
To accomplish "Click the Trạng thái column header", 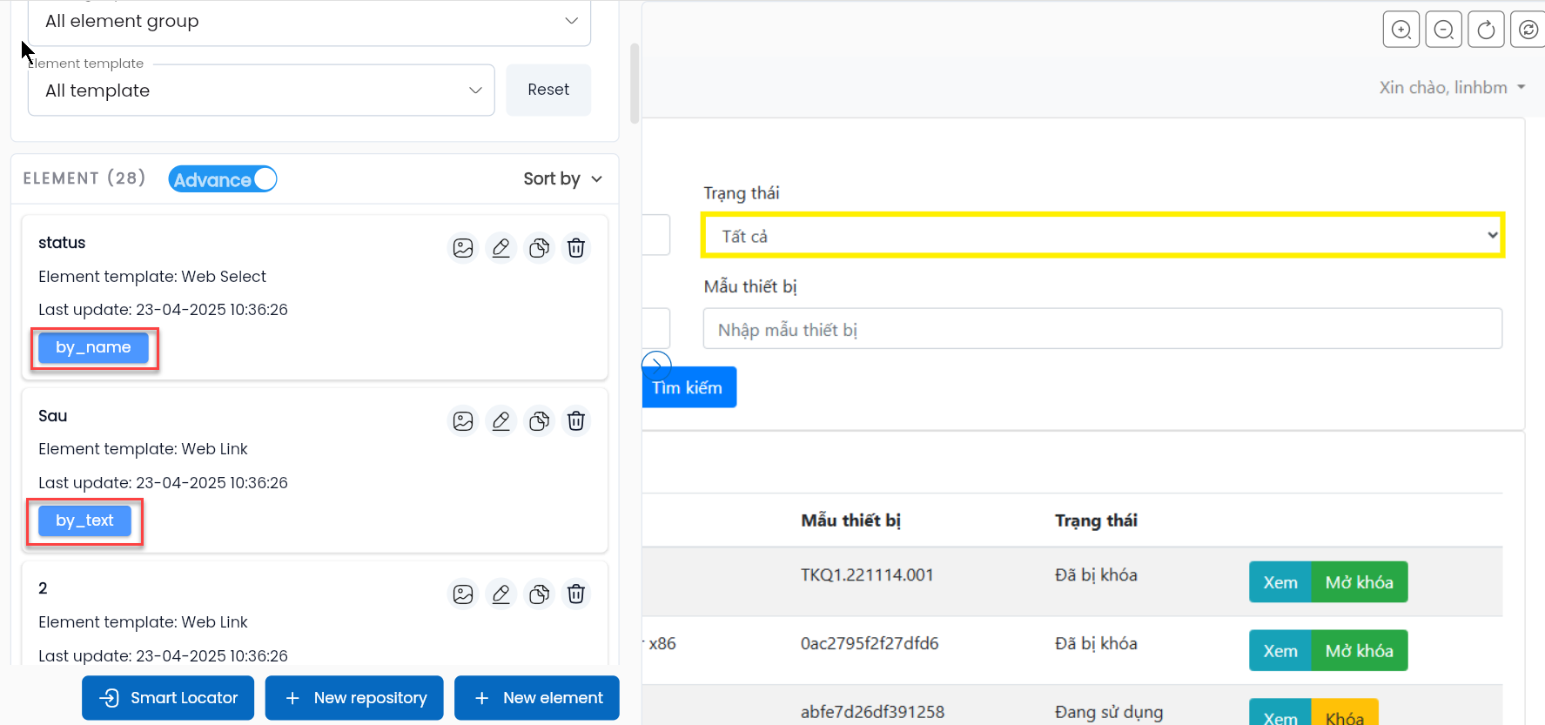I will [1096, 520].
